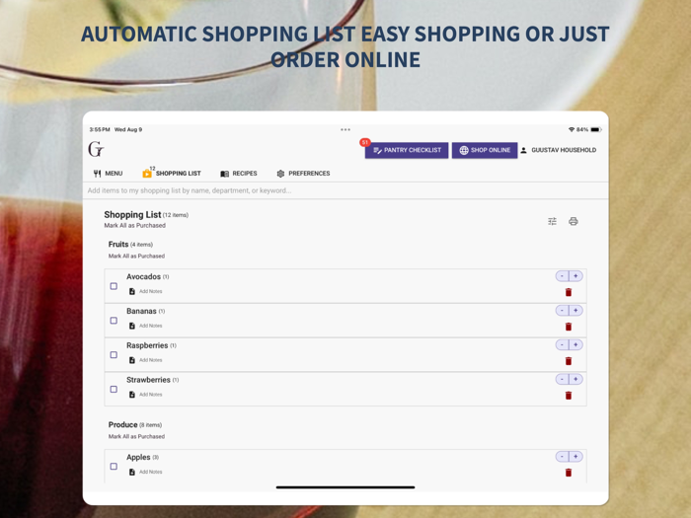
Task: Click the Produce section heading
Action: tap(123, 424)
